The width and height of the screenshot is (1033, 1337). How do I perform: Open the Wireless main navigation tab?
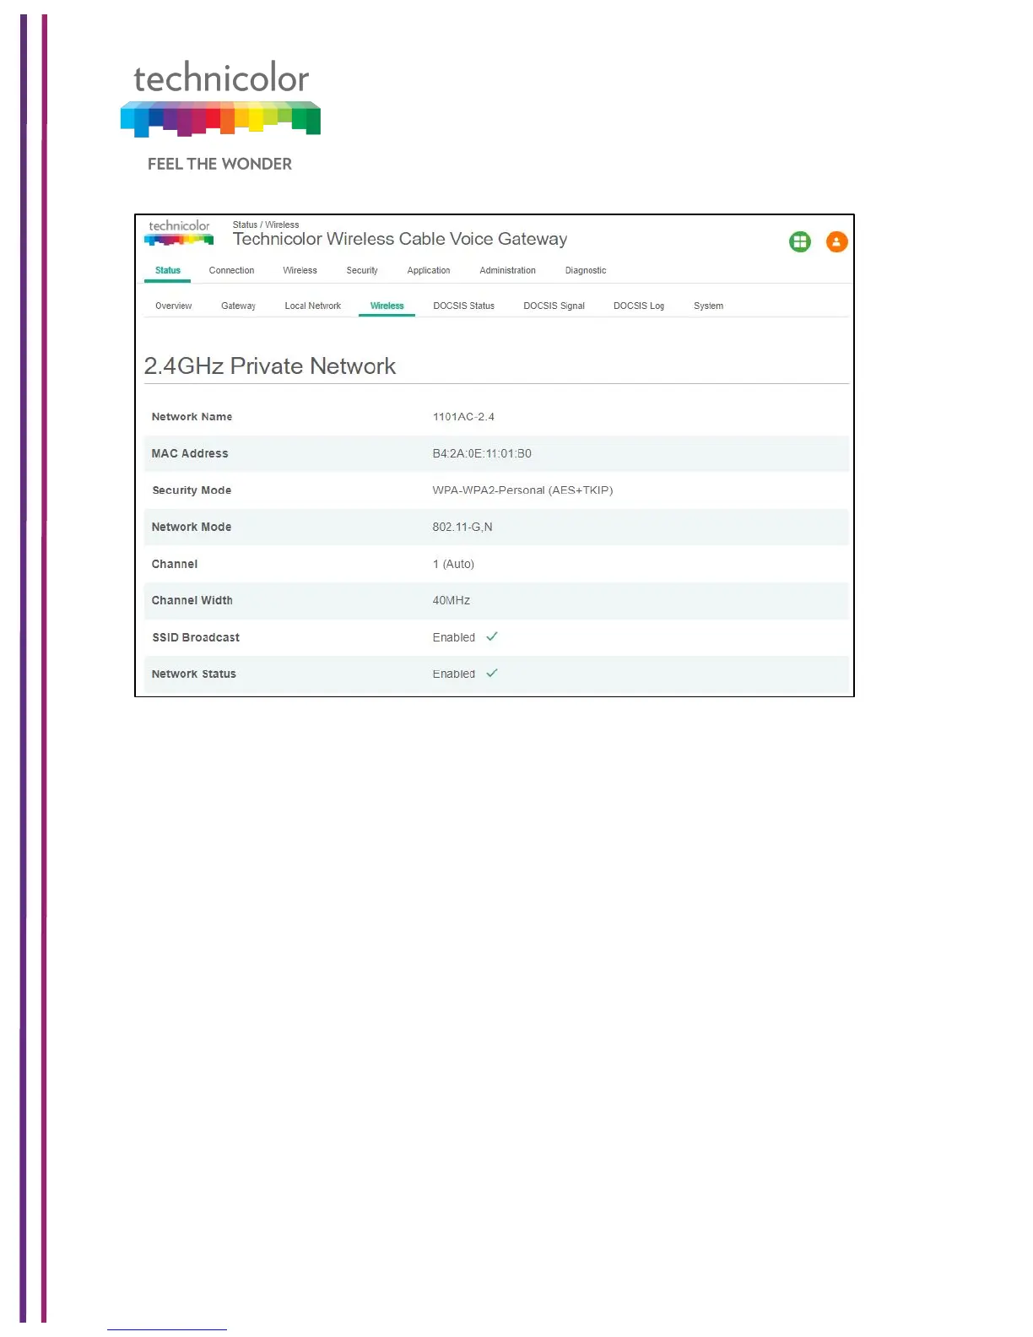[x=300, y=270]
